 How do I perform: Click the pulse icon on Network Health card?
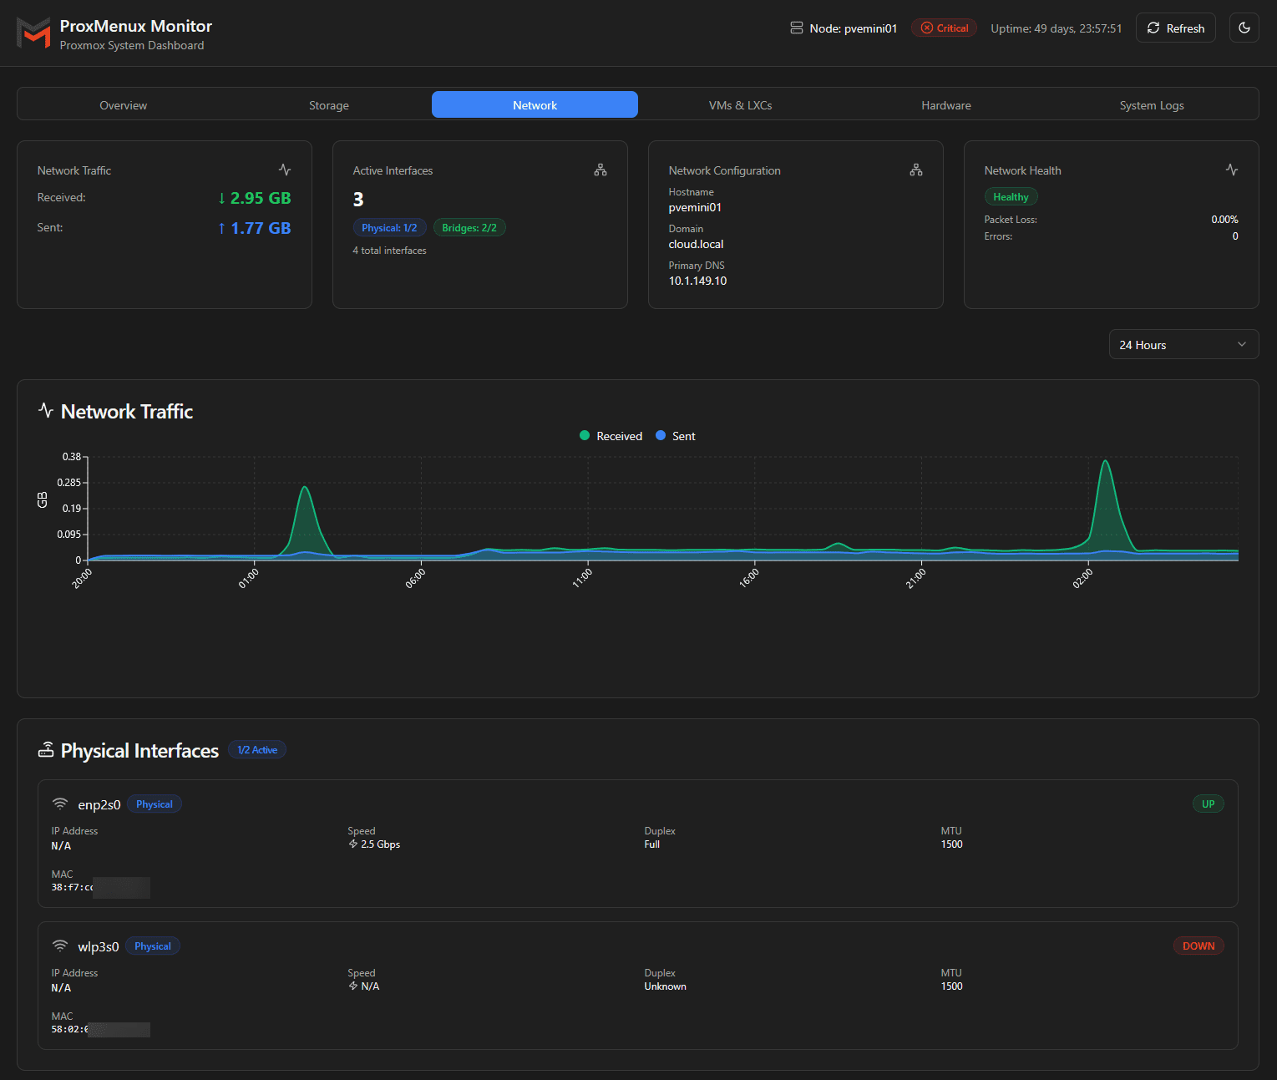click(x=1231, y=169)
